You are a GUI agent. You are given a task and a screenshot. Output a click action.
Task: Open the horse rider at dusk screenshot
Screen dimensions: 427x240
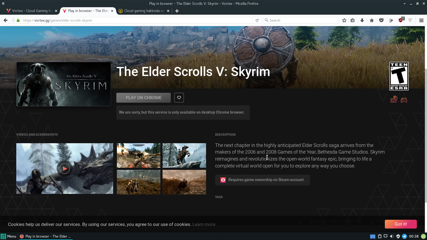pyautogui.click(x=184, y=182)
